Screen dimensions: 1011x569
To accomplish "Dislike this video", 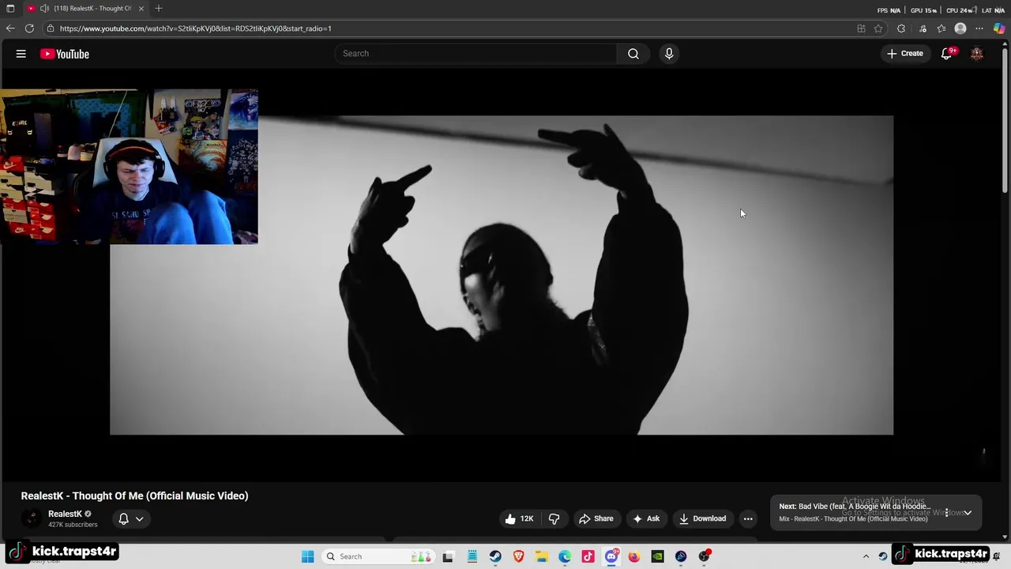I will click(554, 518).
